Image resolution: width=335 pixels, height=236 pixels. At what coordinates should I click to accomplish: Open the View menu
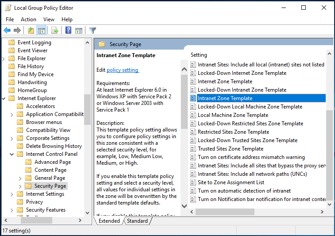49,19
